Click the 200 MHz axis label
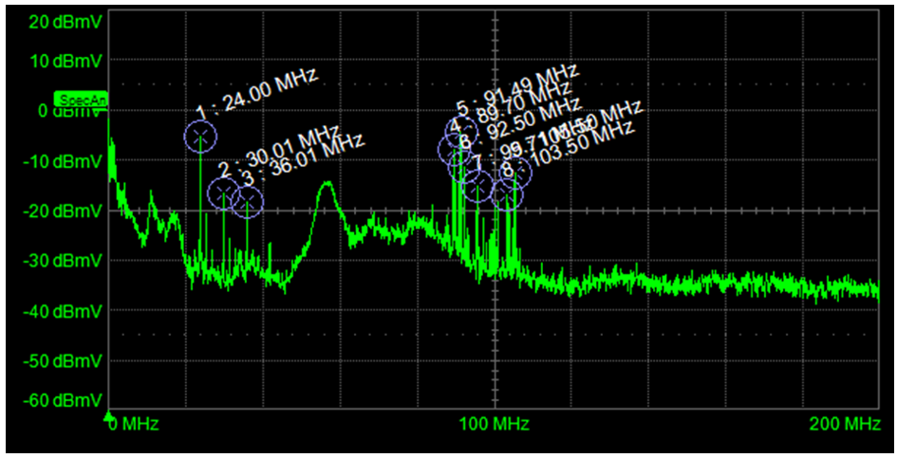The image size is (897, 458). [x=845, y=424]
